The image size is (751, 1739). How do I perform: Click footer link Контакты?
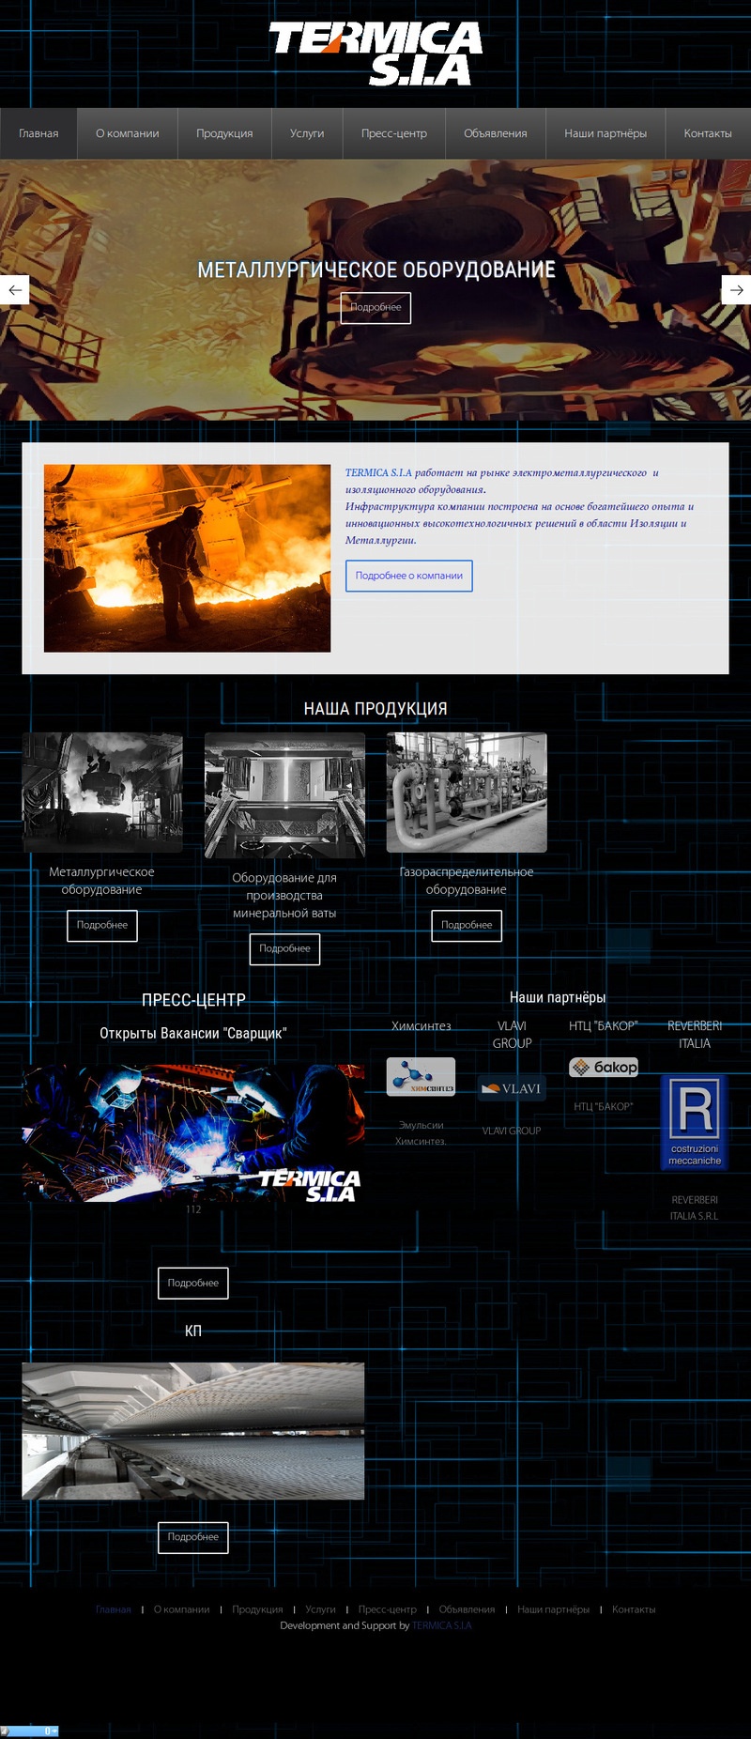(x=634, y=1609)
